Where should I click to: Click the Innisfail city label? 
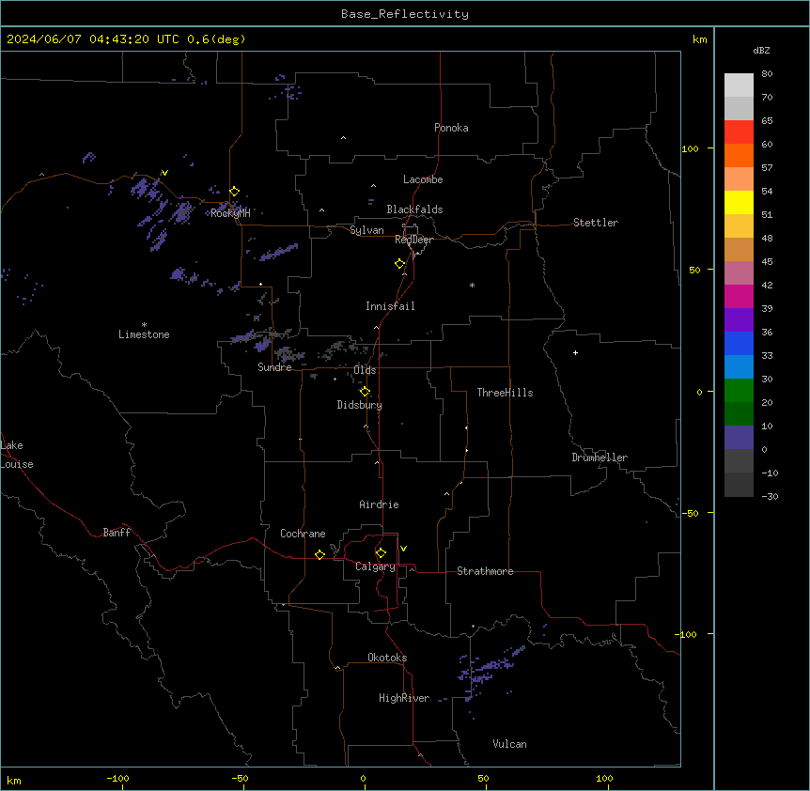(x=390, y=306)
